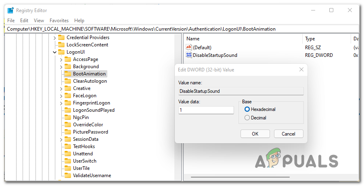Click the Registry Editor app icon in title bar
The width and height of the screenshot is (364, 186).
(x=10, y=10)
